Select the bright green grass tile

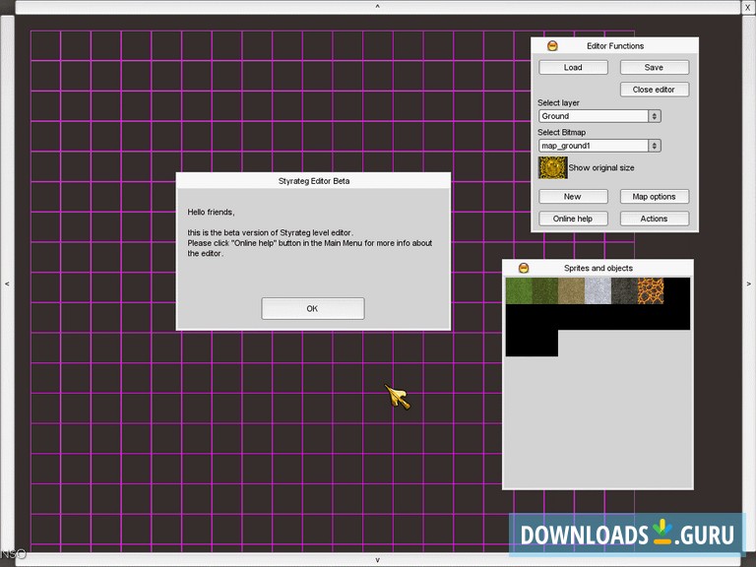click(519, 290)
